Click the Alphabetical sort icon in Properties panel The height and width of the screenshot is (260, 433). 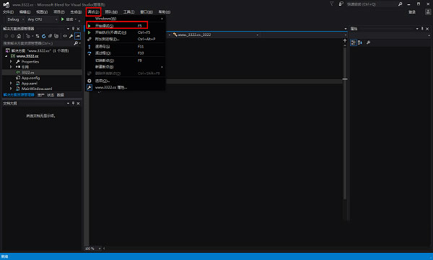[x=360, y=42]
